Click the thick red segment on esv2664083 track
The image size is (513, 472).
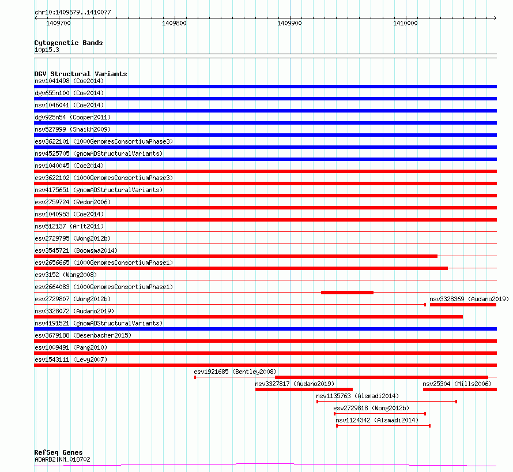pyautogui.click(x=347, y=293)
